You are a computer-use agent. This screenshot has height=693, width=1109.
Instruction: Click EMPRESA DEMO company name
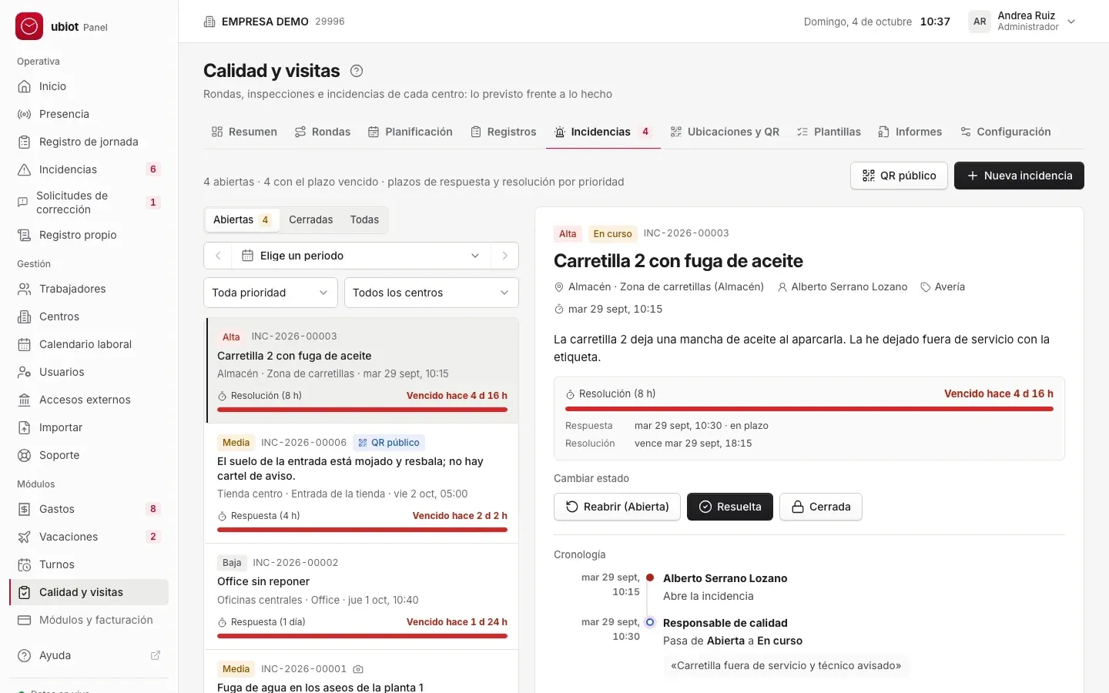coord(265,22)
